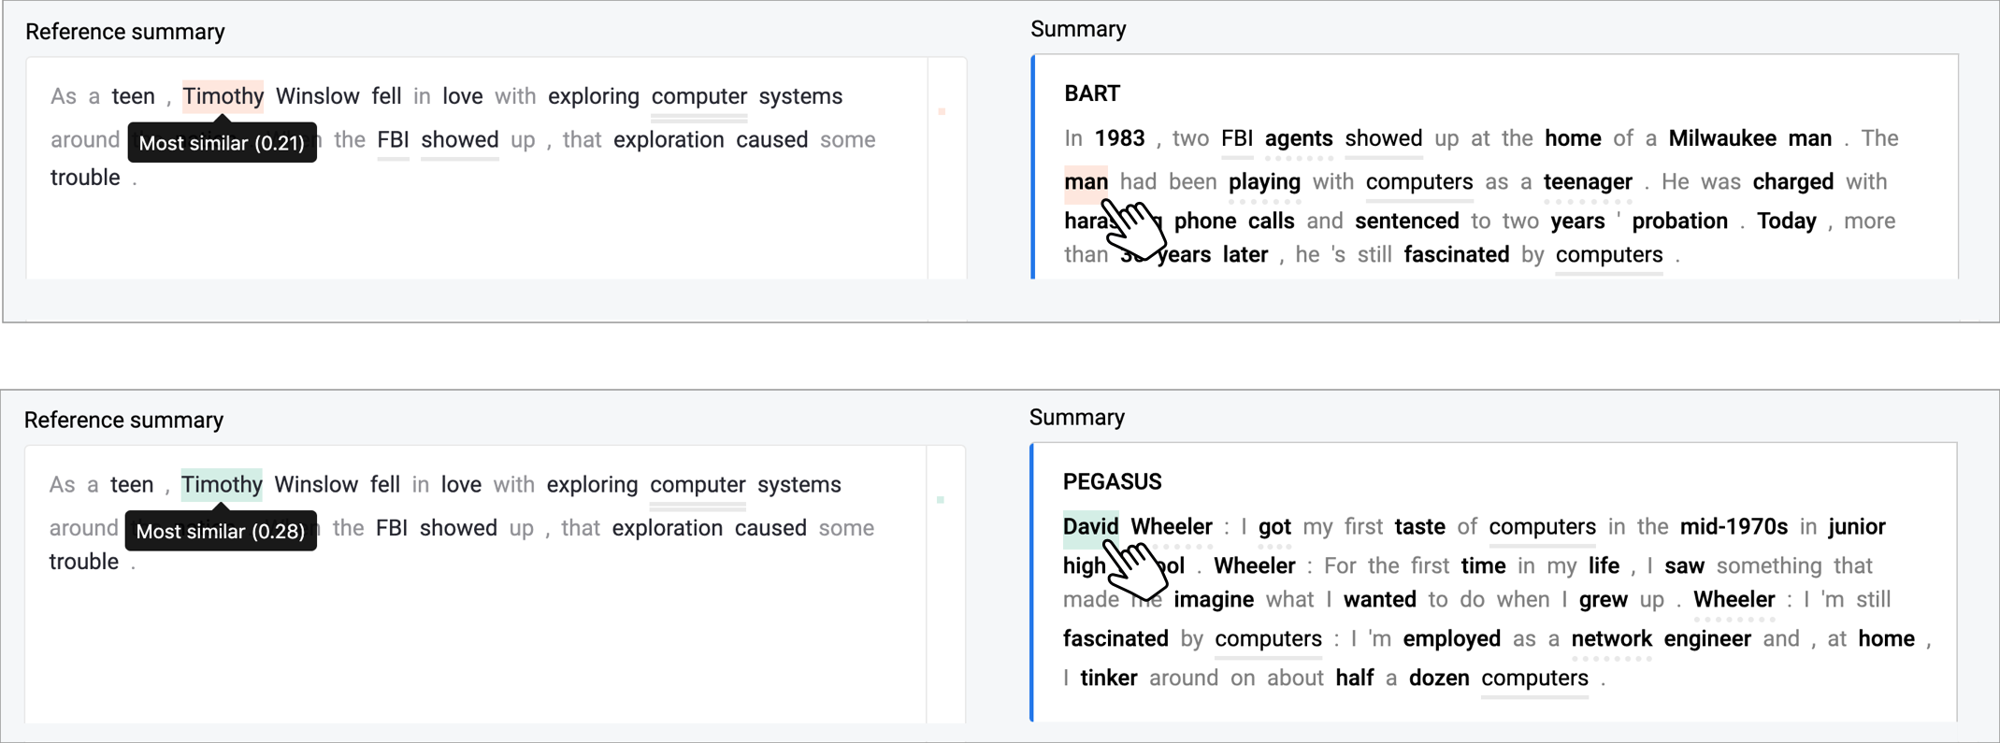Click the highlighted word David in PEGASUS summary
The width and height of the screenshot is (2000, 743).
tap(1090, 527)
